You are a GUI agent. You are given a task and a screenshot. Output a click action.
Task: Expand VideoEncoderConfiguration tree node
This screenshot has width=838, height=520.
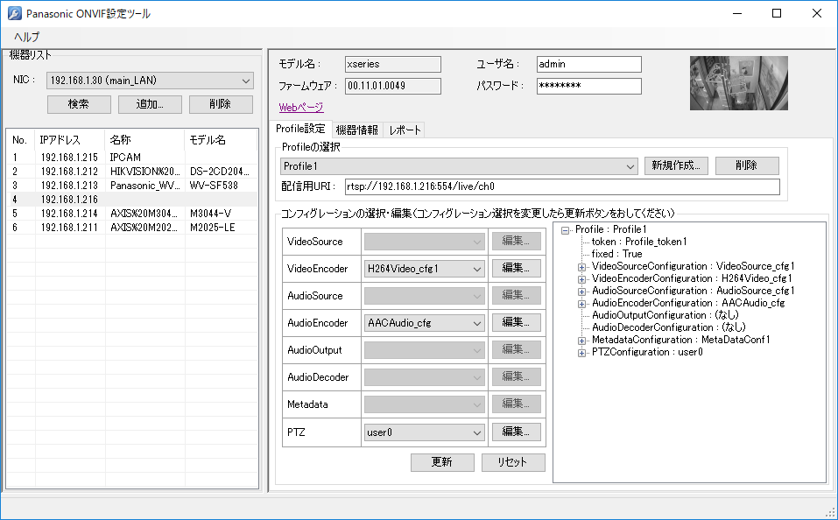coord(581,279)
